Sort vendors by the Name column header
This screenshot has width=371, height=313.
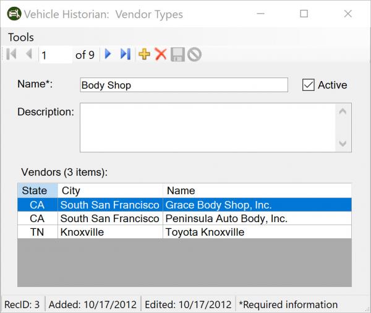click(x=257, y=191)
